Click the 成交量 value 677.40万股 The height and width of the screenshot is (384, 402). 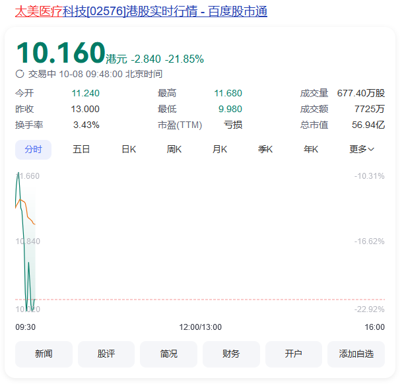pyautogui.click(x=361, y=93)
